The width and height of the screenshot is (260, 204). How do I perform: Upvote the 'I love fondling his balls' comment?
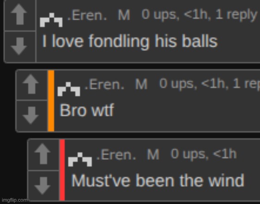19,14
